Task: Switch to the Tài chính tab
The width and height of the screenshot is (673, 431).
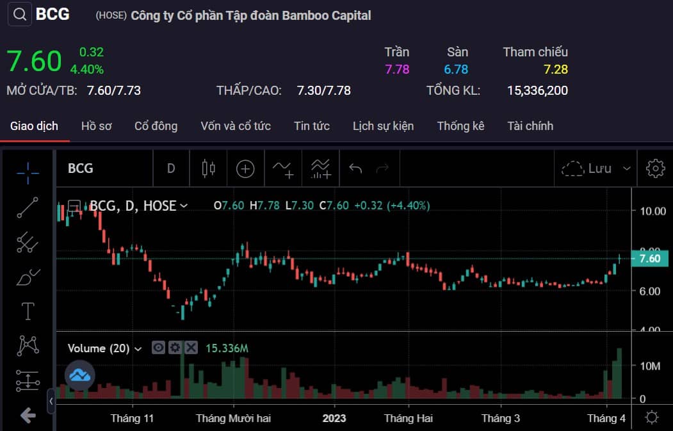Action: [x=530, y=126]
